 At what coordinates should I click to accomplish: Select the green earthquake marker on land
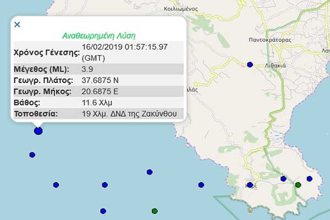point(298,185)
